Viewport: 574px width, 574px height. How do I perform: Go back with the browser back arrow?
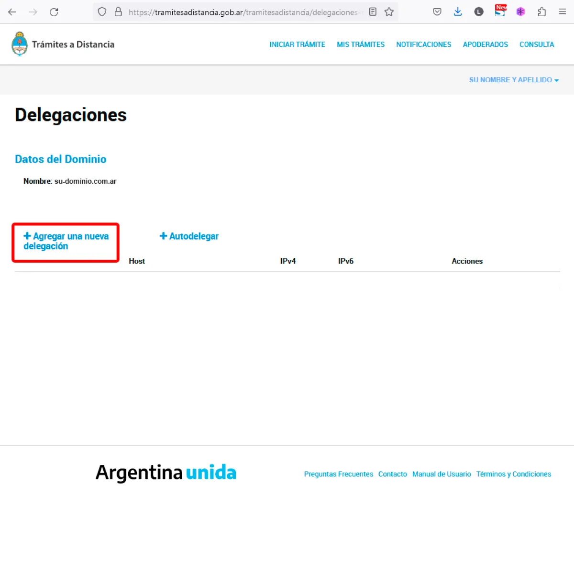[12, 12]
